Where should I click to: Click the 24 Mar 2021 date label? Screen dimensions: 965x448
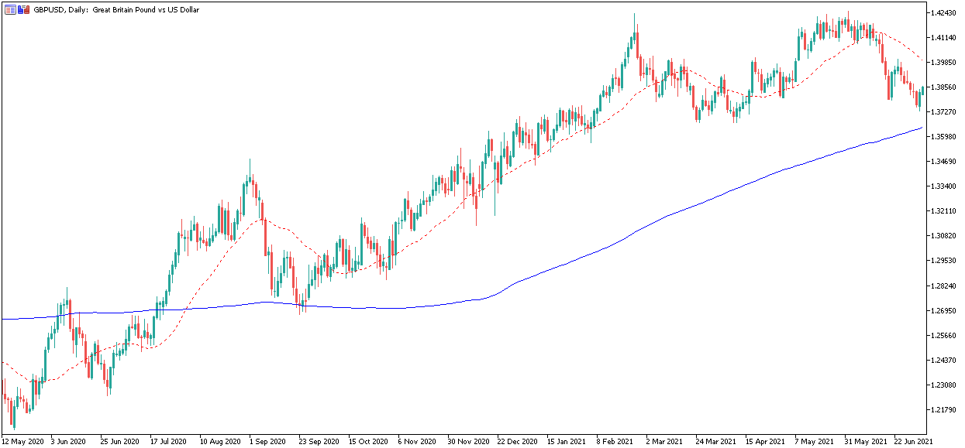717,441
